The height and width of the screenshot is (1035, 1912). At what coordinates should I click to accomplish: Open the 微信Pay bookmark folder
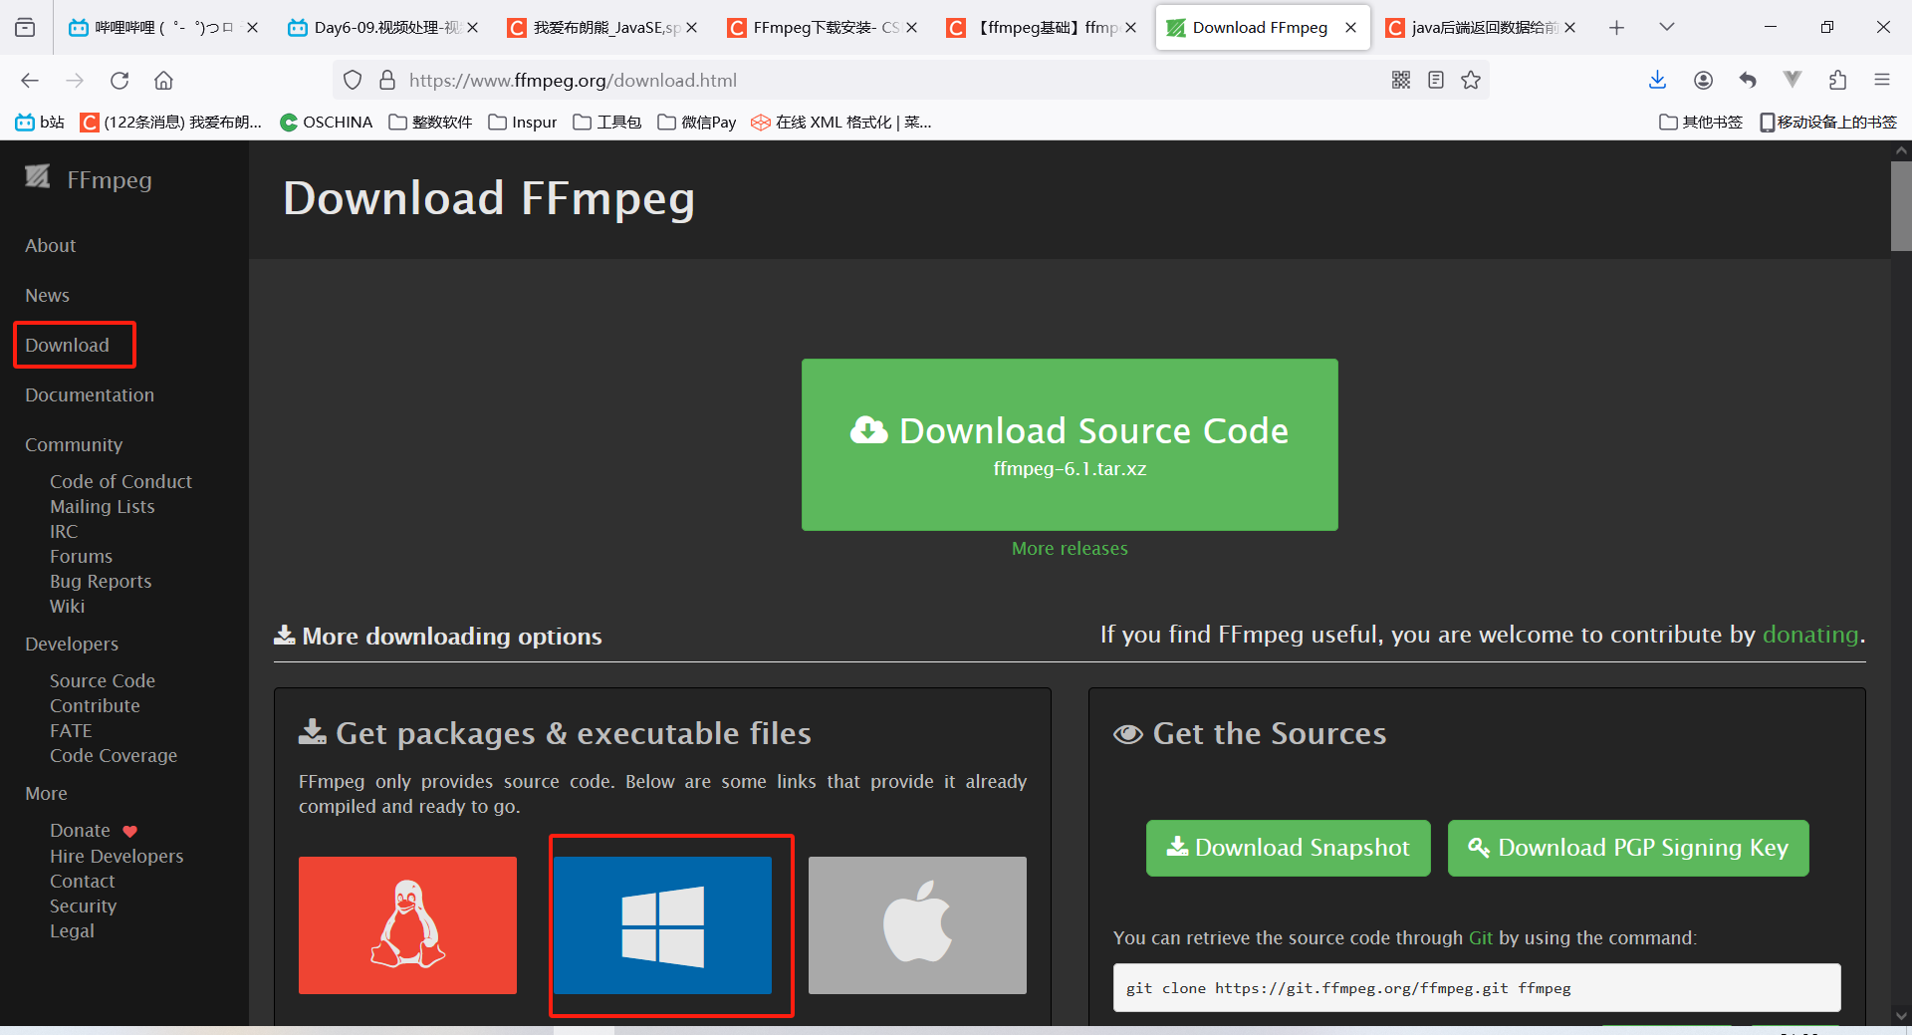coord(697,123)
